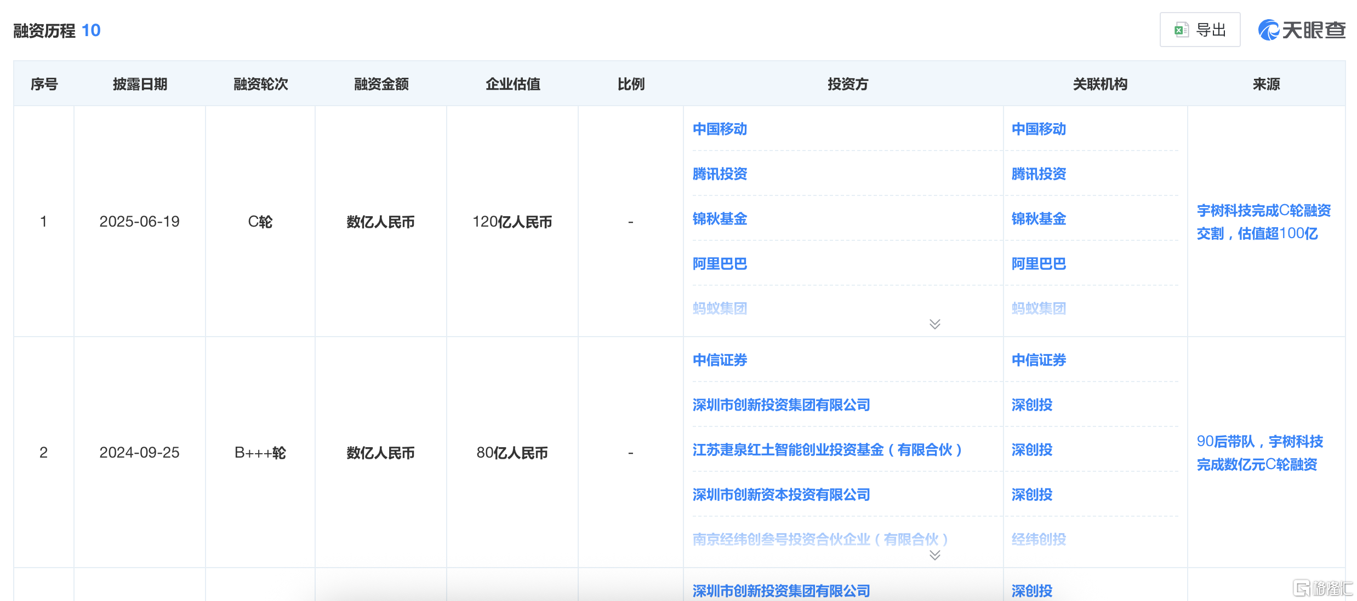Image resolution: width=1357 pixels, height=601 pixels.
Task: Open 深圳市创新资本投资有限公司 link
Action: (781, 495)
